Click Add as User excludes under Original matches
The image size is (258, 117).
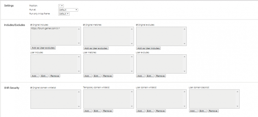tap(96, 48)
